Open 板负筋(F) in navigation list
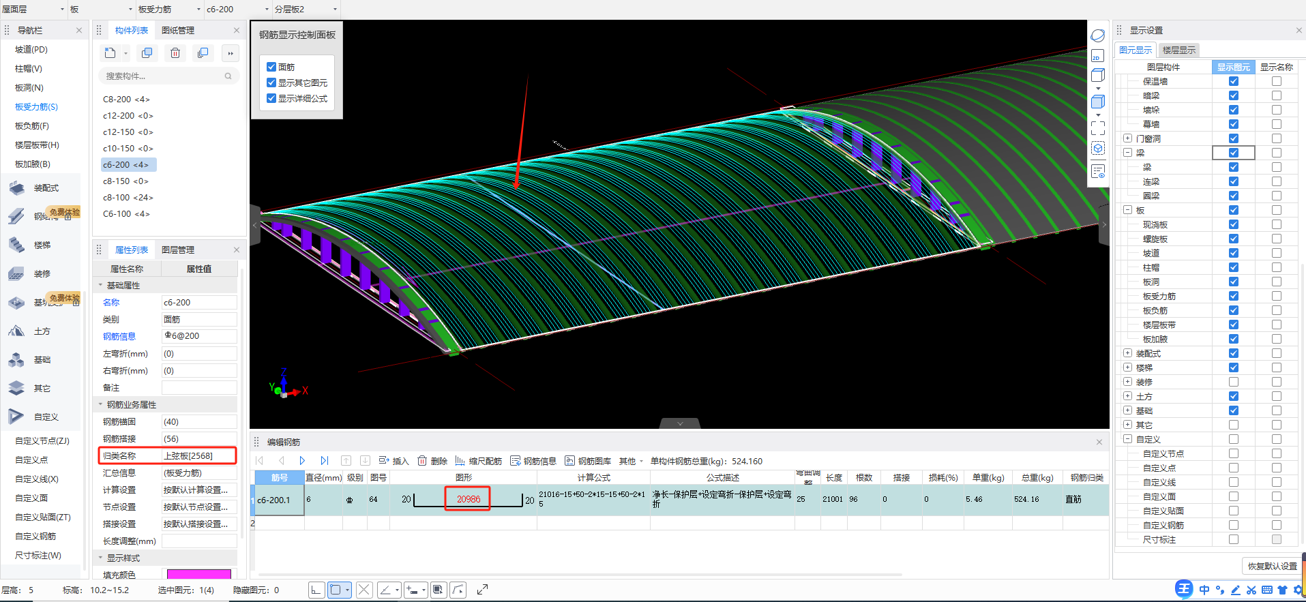The width and height of the screenshot is (1306, 602). pyautogui.click(x=32, y=125)
